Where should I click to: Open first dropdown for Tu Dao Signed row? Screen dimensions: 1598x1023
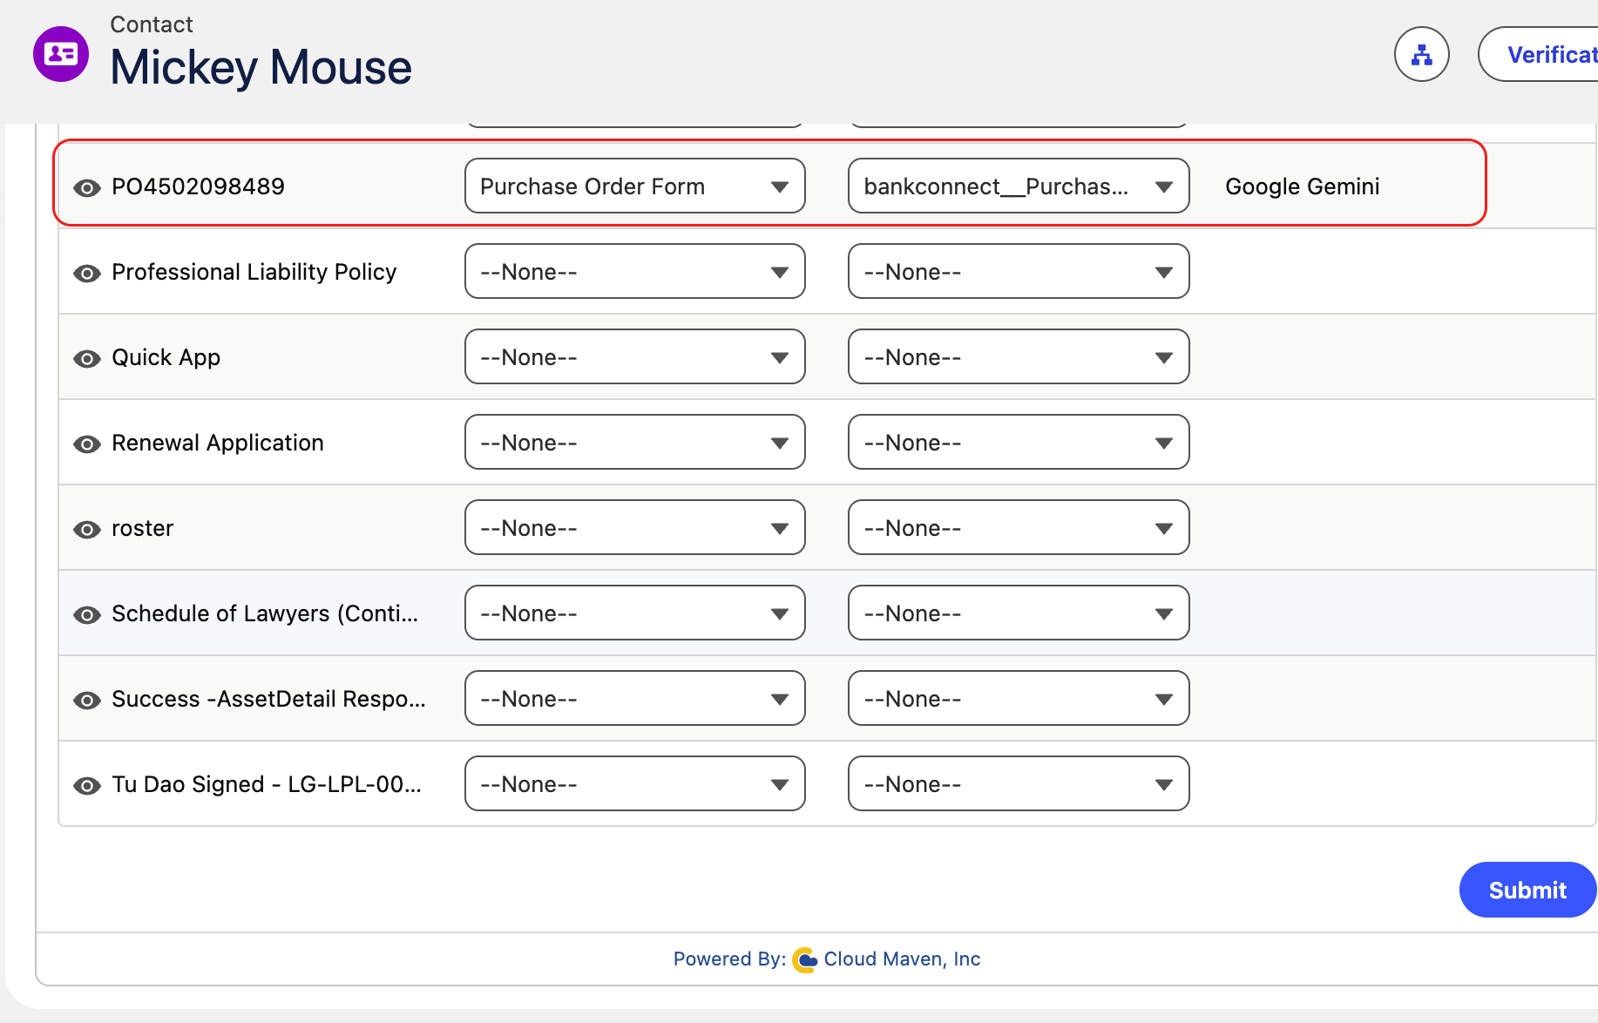click(635, 783)
